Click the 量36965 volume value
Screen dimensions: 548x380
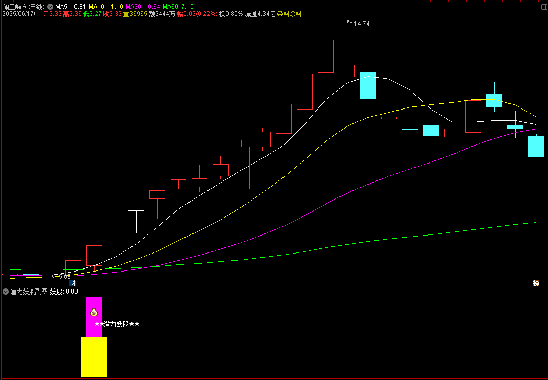pos(135,14)
